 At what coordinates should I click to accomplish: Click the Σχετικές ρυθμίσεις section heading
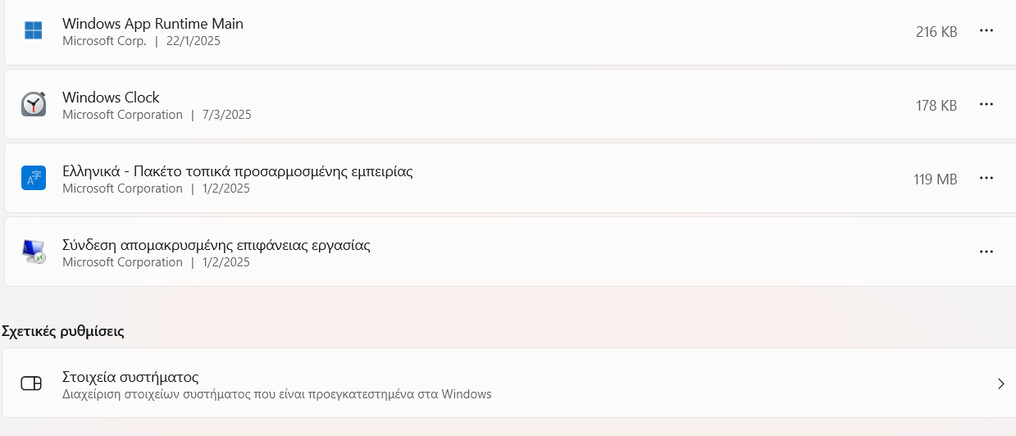point(63,332)
